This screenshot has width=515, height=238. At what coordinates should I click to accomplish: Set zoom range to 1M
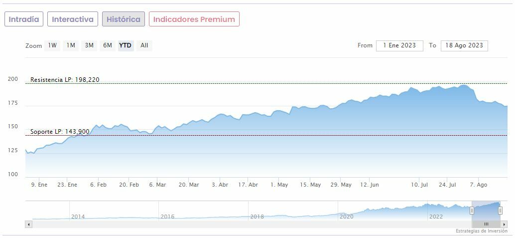tap(71, 45)
